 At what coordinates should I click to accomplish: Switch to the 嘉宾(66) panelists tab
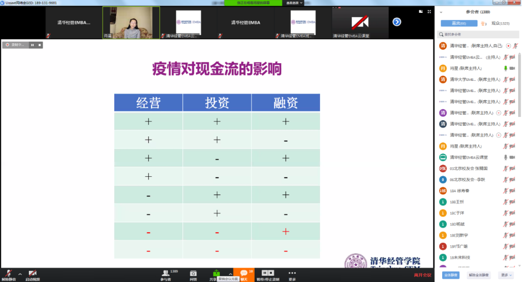tap(459, 23)
